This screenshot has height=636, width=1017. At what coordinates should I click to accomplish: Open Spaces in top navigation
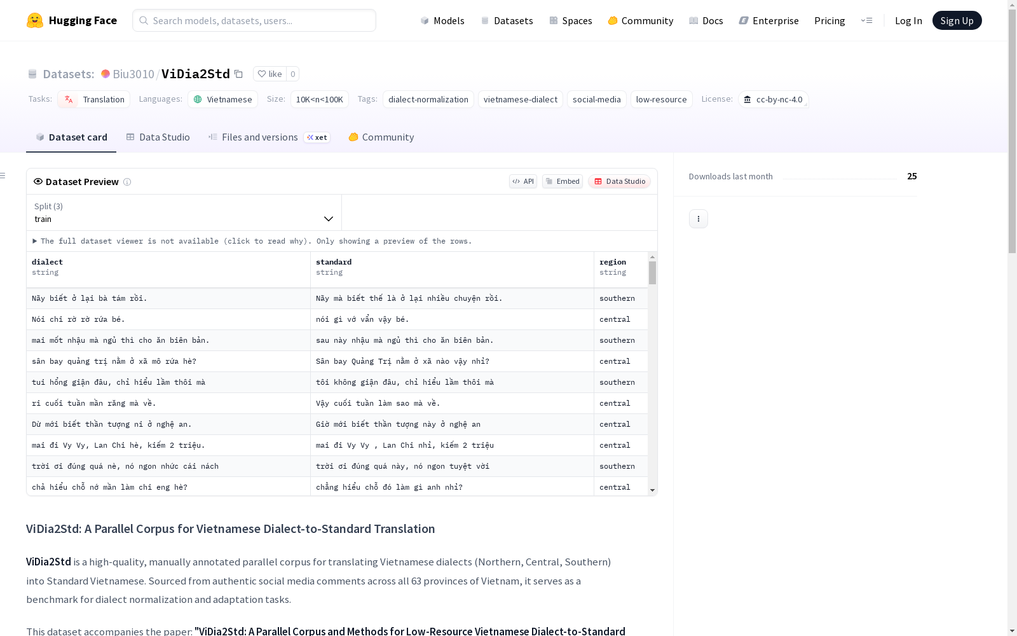(x=570, y=20)
